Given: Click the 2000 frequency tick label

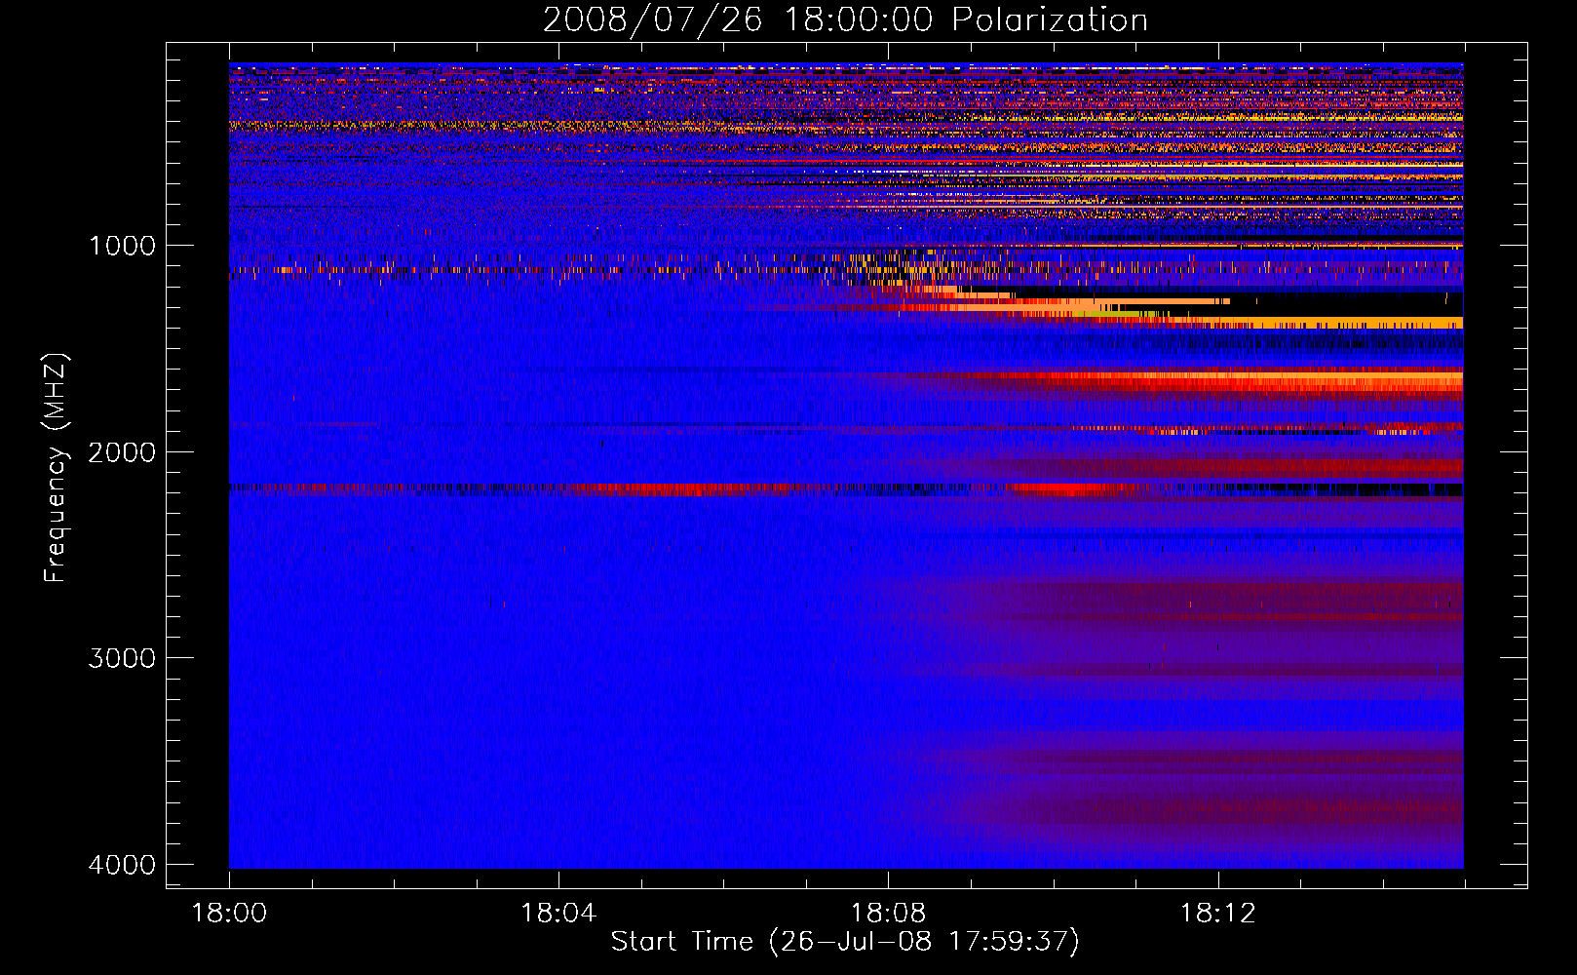Looking at the screenshot, I should pyautogui.click(x=122, y=452).
